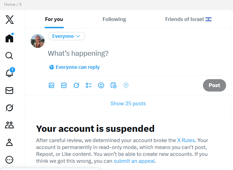Open Messages envelope icon

click(x=10, y=91)
